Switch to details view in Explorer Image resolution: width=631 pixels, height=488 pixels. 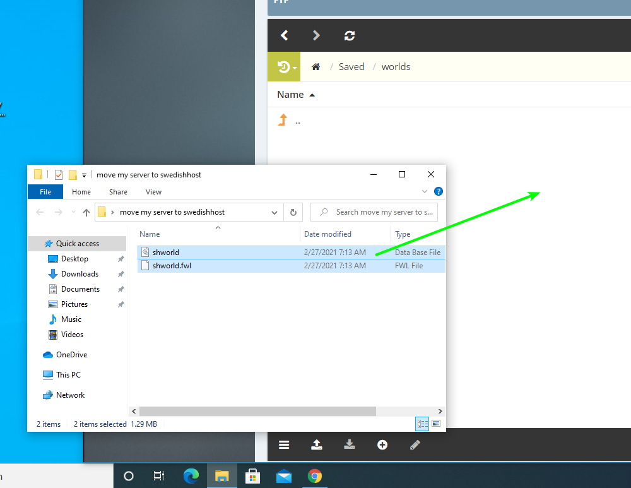click(x=422, y=424)
